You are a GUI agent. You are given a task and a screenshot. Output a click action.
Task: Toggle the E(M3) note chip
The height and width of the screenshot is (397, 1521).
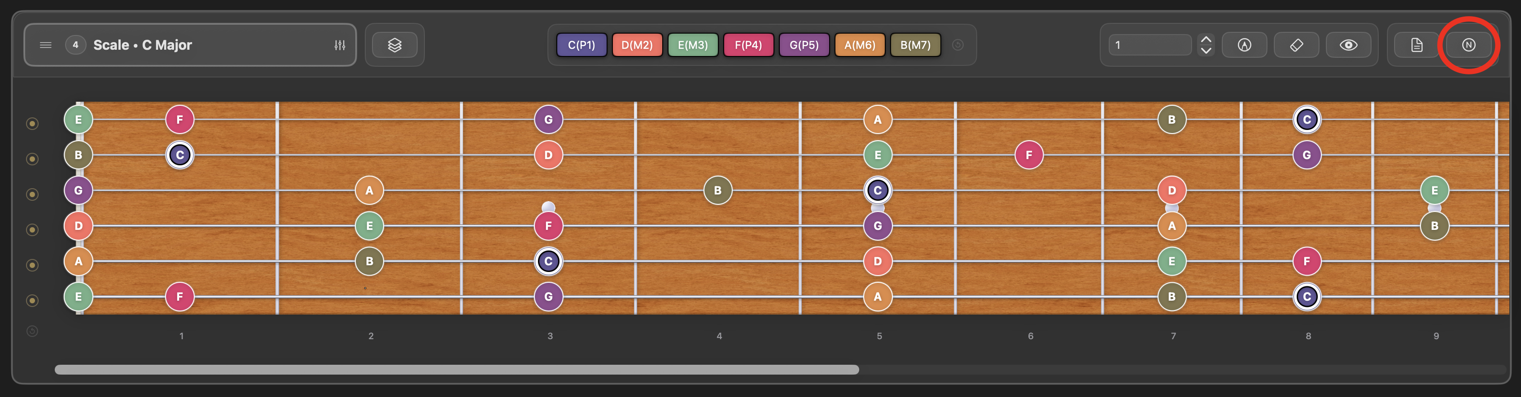pos(693,45)
